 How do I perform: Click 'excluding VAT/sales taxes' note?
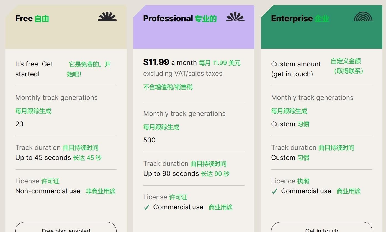pyautogui.click(x=183, y=74)
